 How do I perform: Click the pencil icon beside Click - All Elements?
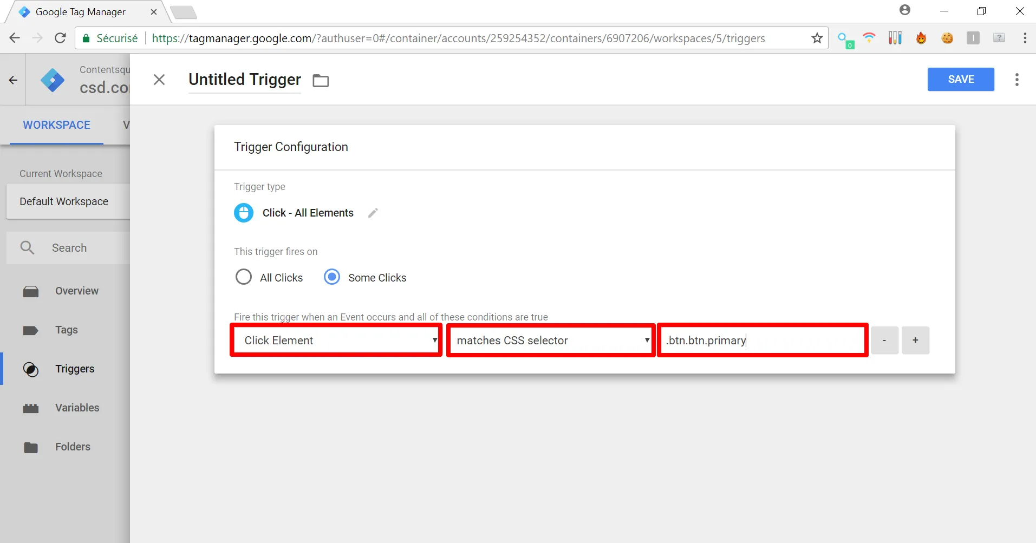(x=373, y=213)
